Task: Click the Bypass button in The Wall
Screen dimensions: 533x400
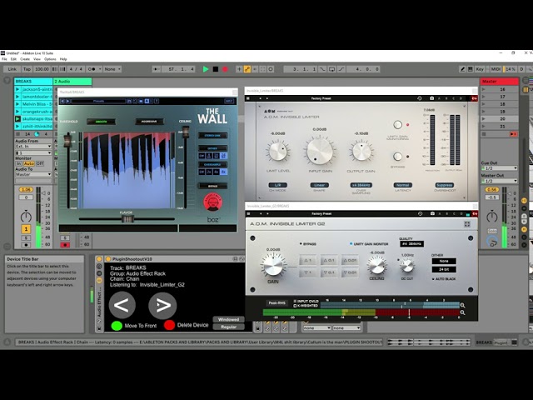Action: coord(213,186)
